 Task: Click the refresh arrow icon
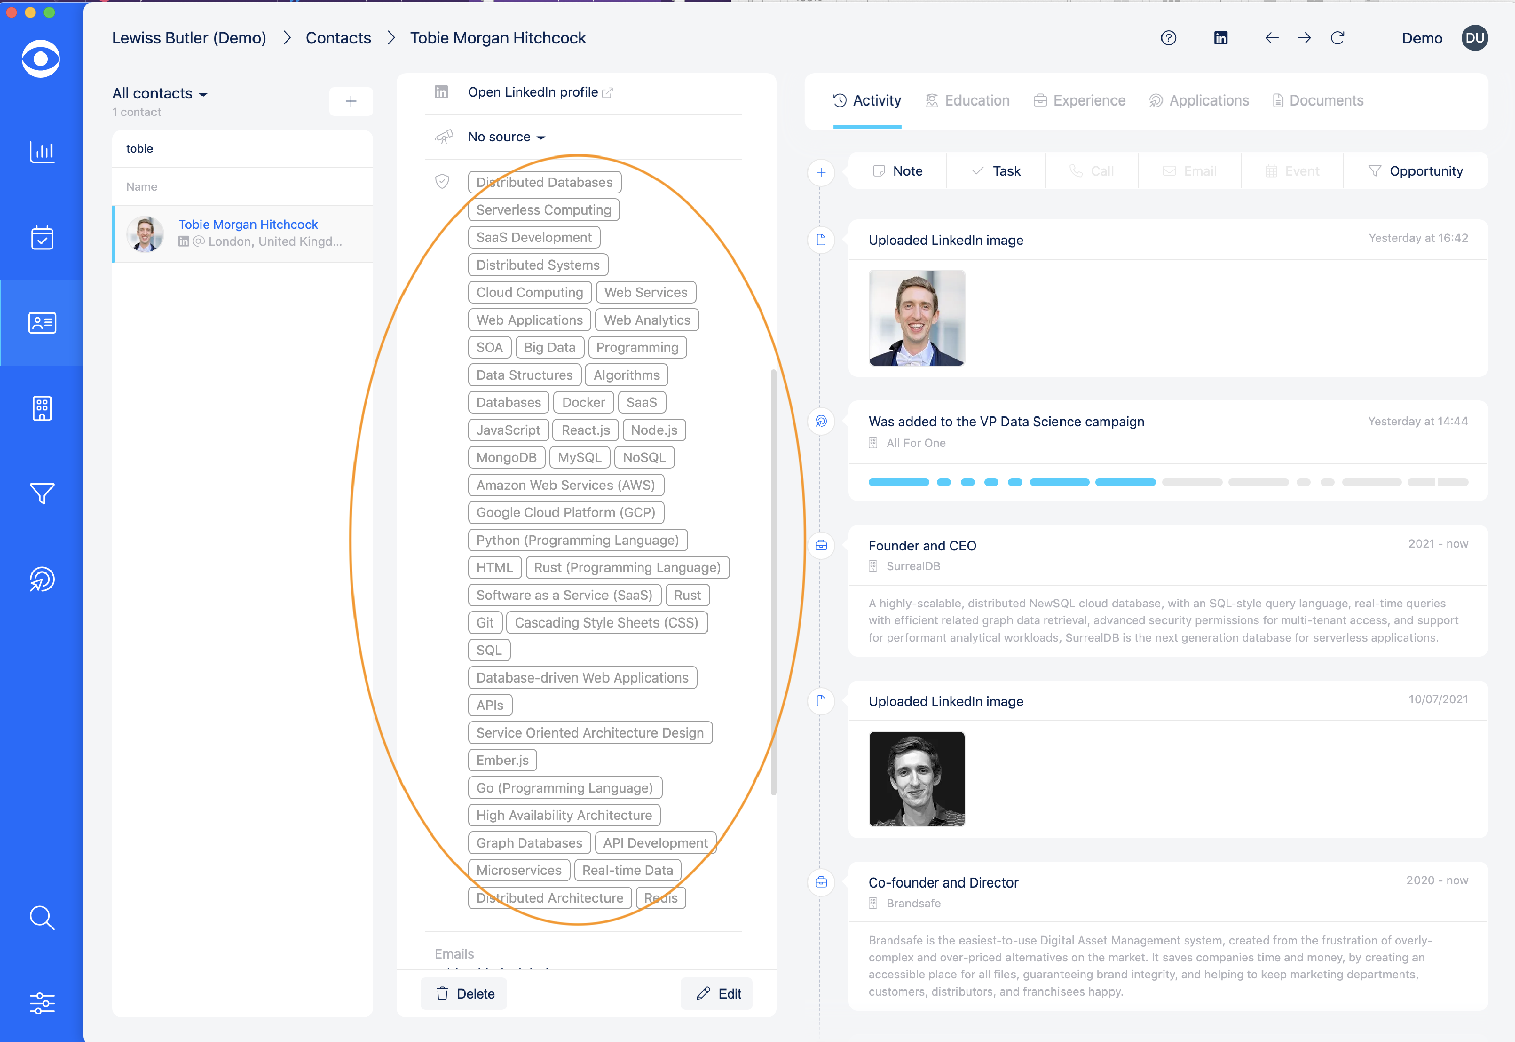(1337, 38)
